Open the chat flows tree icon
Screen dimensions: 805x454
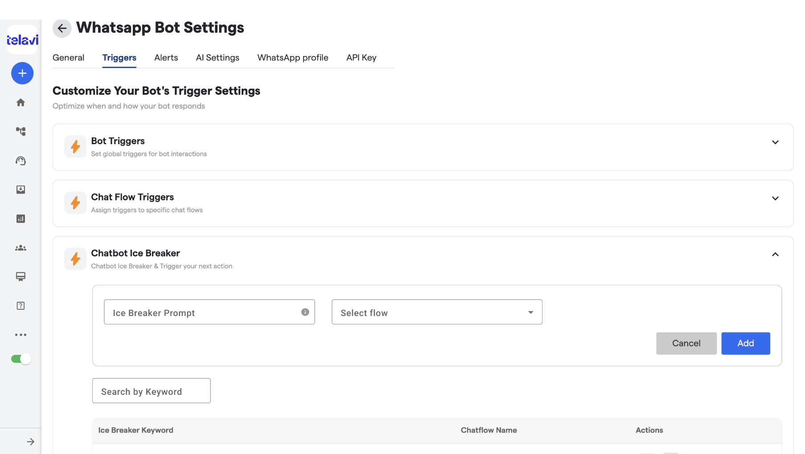pos(21,131)
